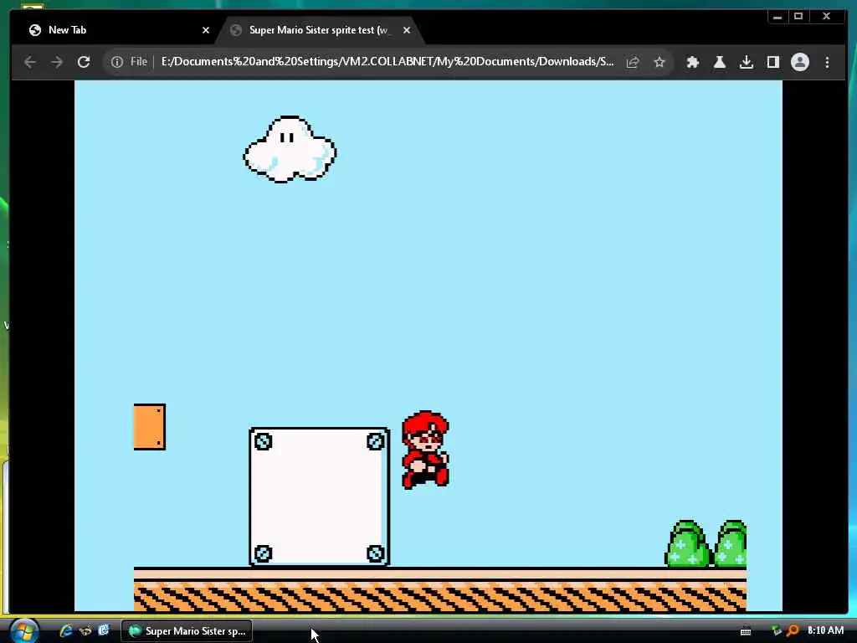Reload the page with the refresh icon
Viewport: 857px width, 643px height.
[84, 62]
